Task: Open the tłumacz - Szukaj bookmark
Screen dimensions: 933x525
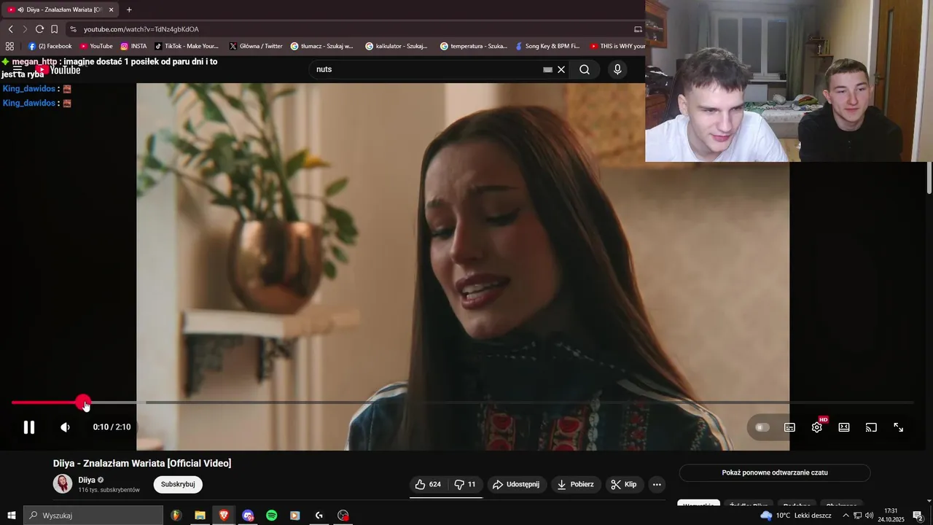Action: 321,46
